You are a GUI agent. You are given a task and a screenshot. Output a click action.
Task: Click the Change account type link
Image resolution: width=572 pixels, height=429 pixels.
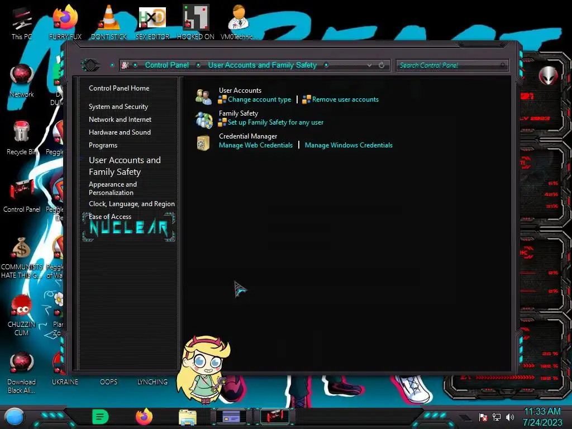[x=259, y=99]
